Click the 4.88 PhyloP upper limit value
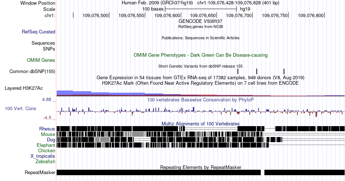345x181 pixels. click(46, 100)
